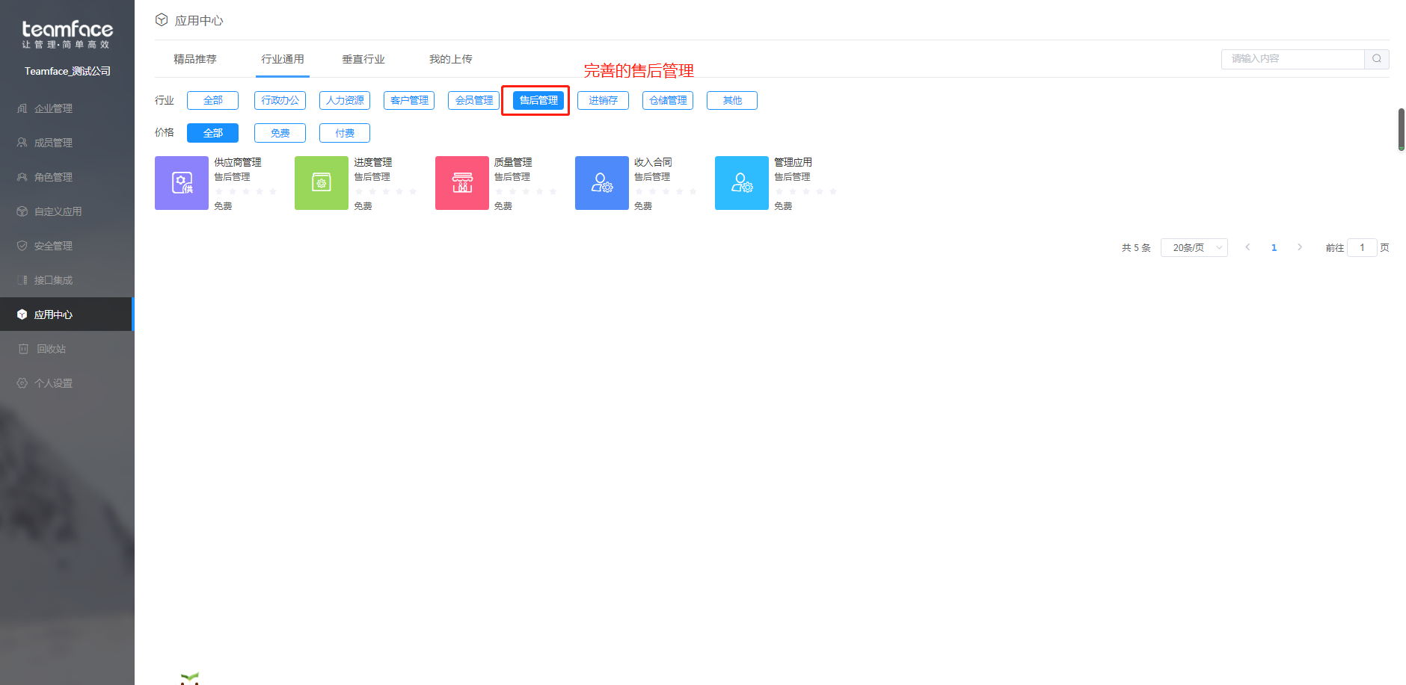Go to previous page arrow
The height and width of the screenshot is (685, 1406).
1247,248
